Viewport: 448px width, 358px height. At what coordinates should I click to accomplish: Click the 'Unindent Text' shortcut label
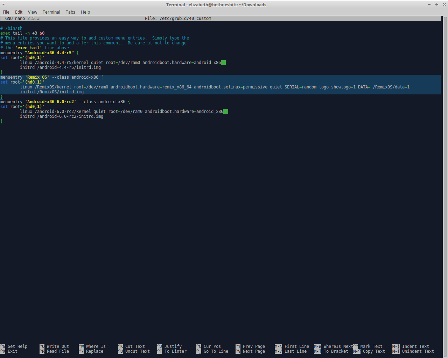418,351
